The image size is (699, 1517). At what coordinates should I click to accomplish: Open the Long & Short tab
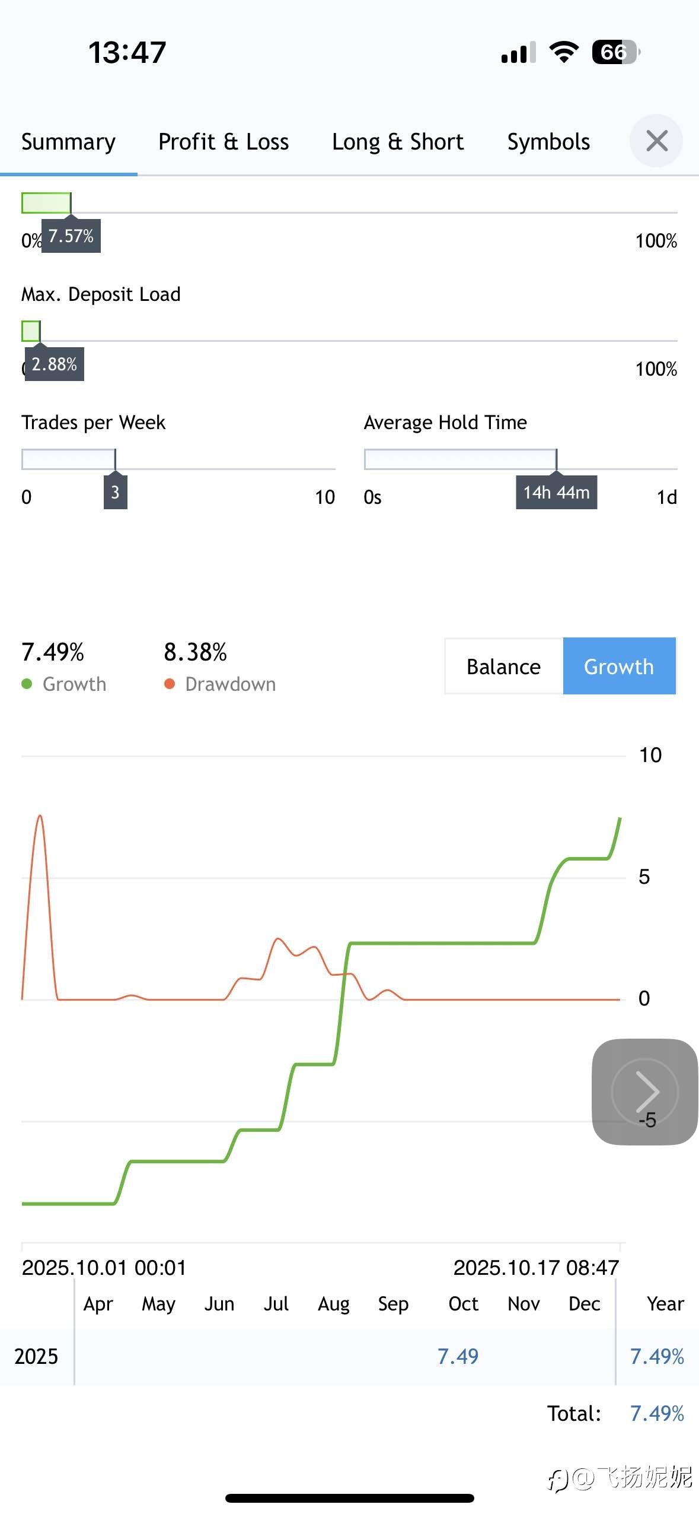pyautogui.click(x=398, y=142)
